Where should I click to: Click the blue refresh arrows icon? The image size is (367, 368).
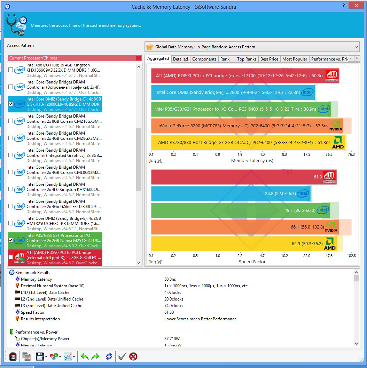coord(109,357)
